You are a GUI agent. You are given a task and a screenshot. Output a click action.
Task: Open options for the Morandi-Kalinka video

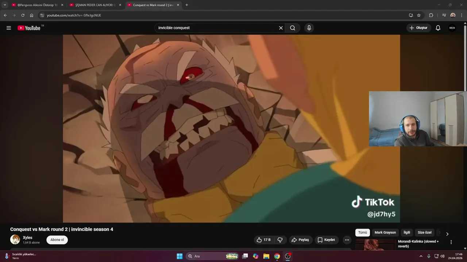pos(451,242)
